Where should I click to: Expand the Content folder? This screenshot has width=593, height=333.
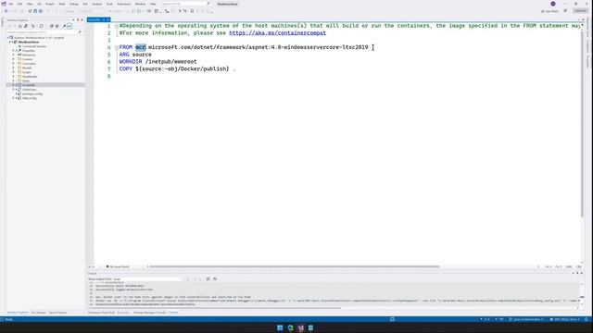coord(13,59)
